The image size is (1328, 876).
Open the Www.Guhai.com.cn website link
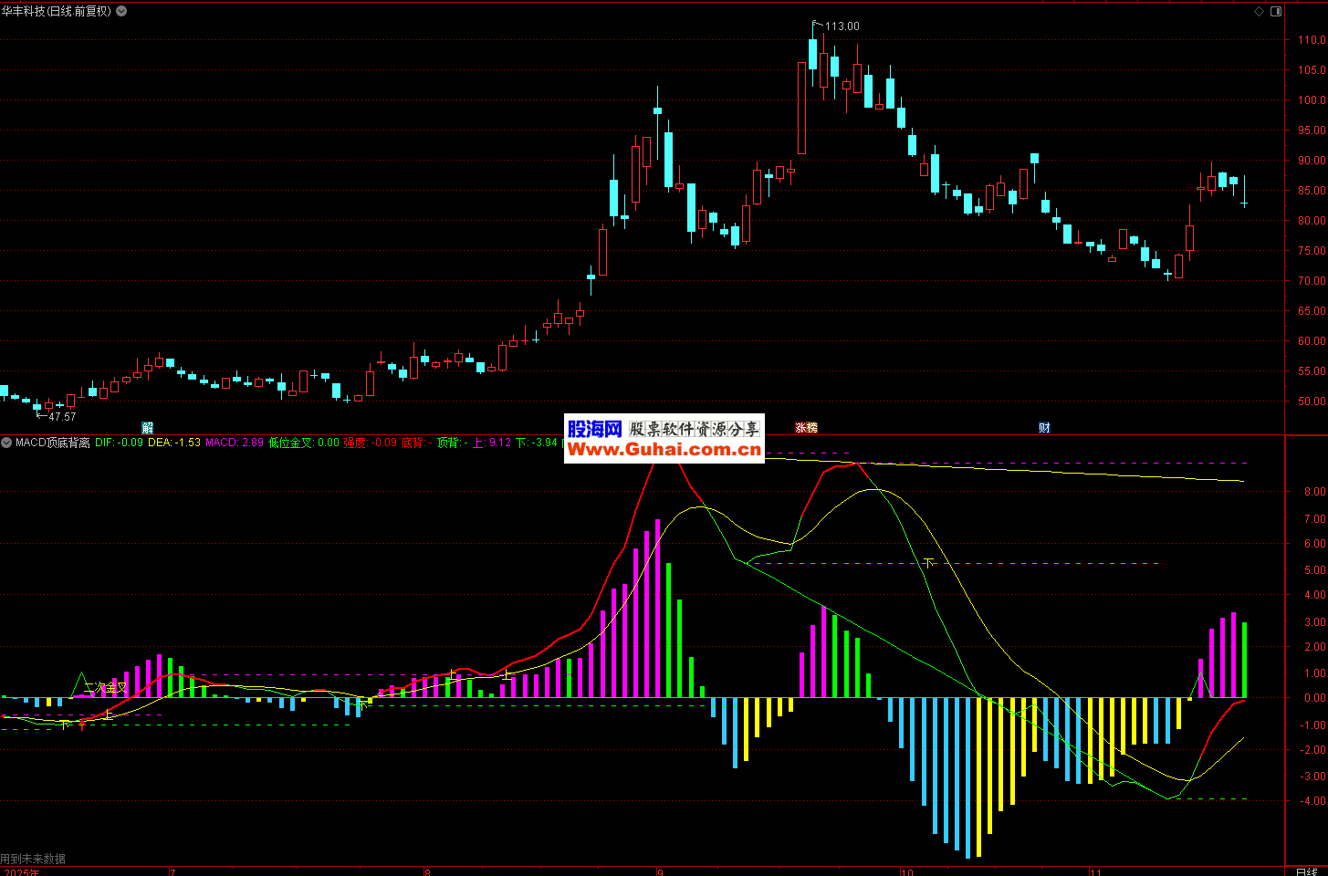click(x=664, y=450)
